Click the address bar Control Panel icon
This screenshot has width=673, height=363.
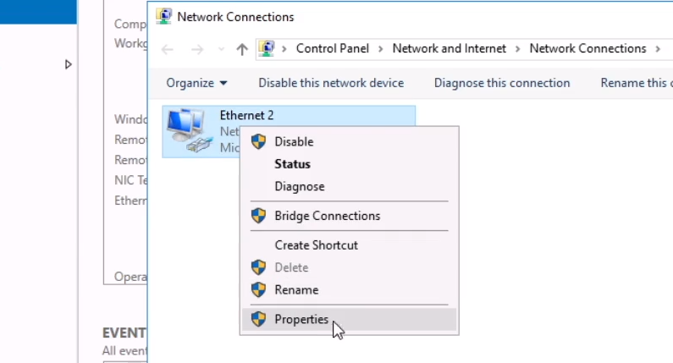(x=267, y=49)
